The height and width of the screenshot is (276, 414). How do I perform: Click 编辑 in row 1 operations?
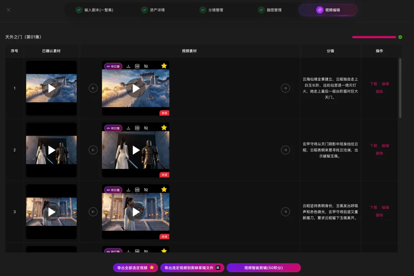[x=385, y=84]
